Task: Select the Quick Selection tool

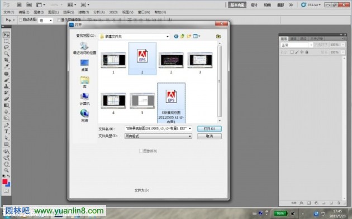Action: coord(6,53)
